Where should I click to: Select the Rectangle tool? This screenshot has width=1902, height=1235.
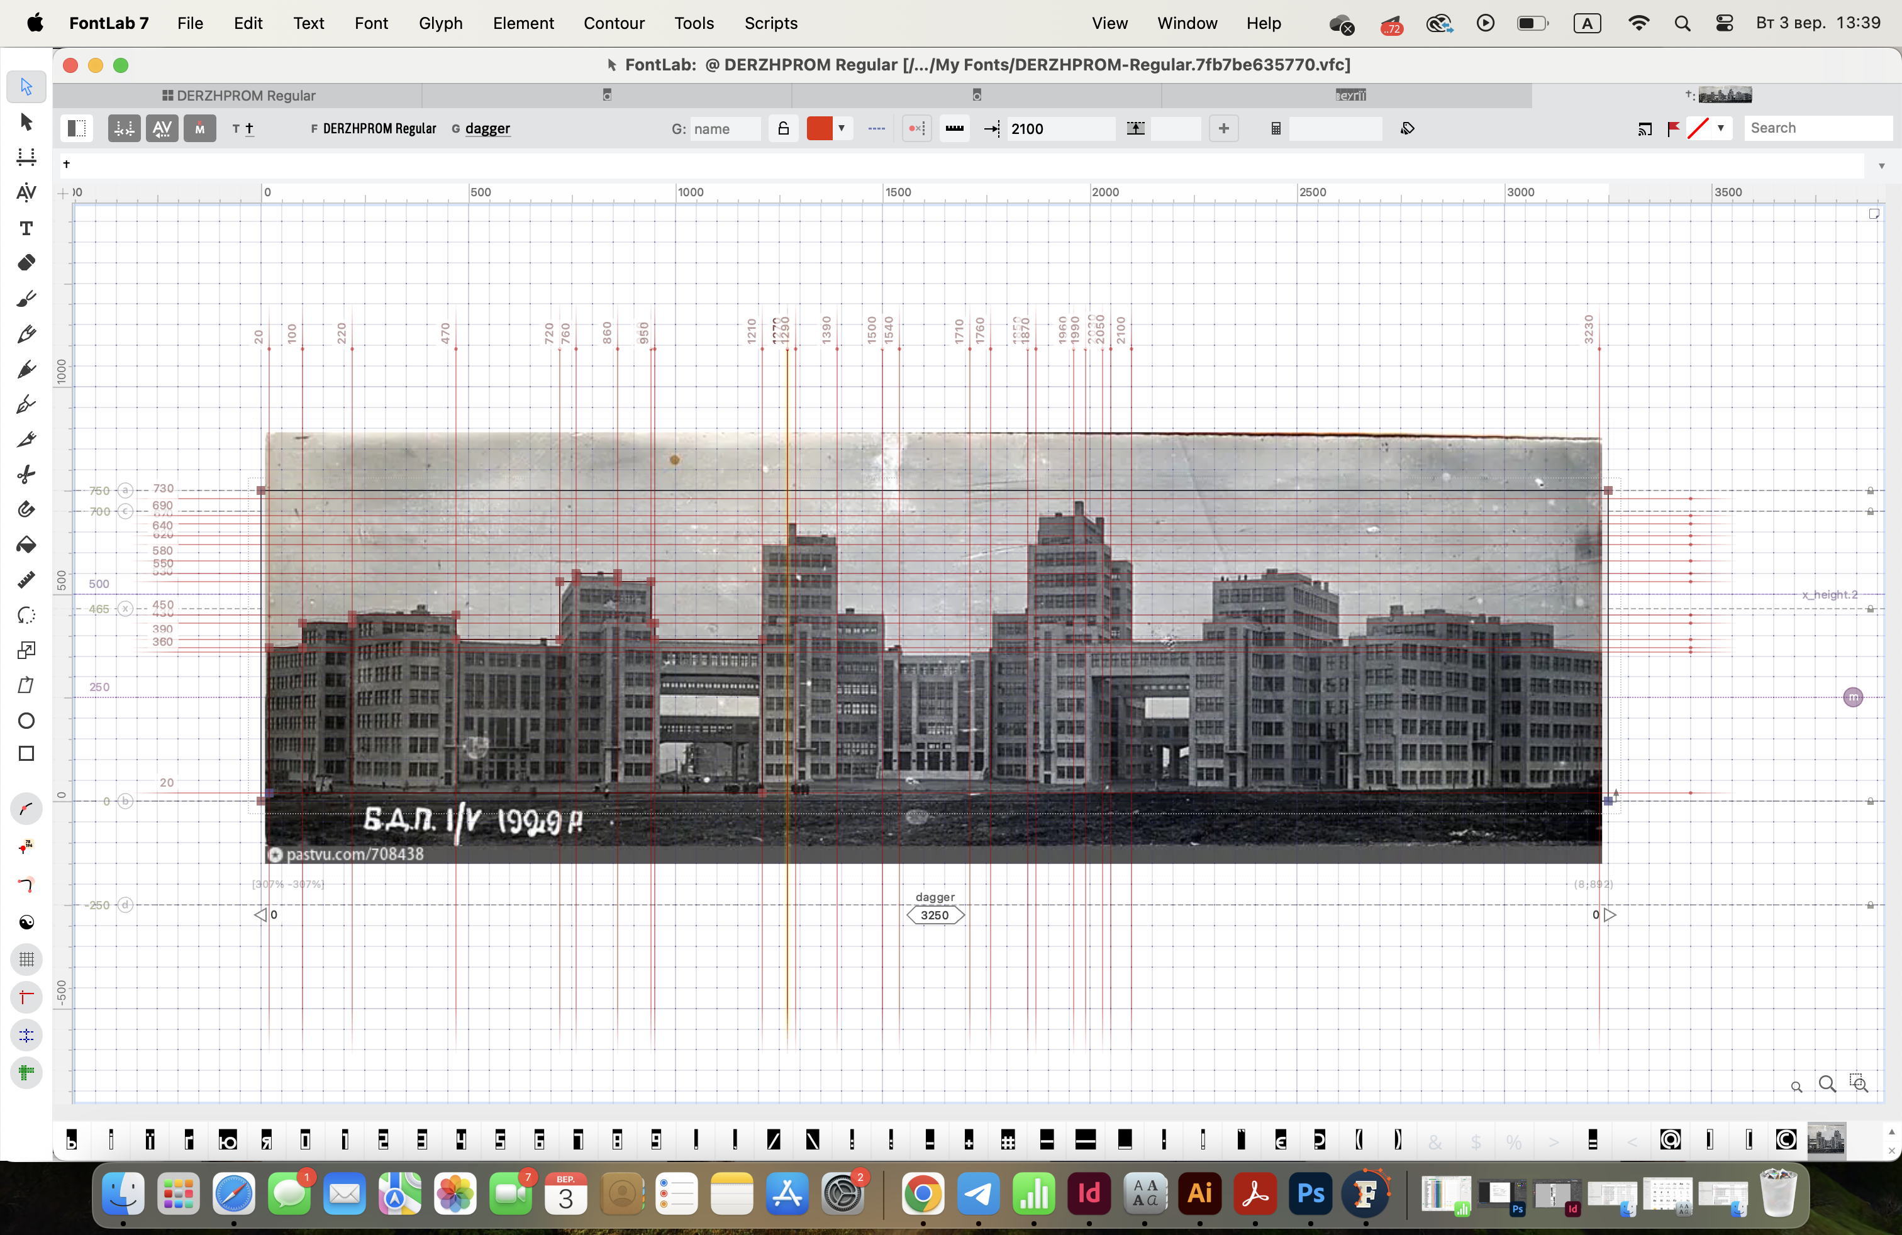point(26,754)
